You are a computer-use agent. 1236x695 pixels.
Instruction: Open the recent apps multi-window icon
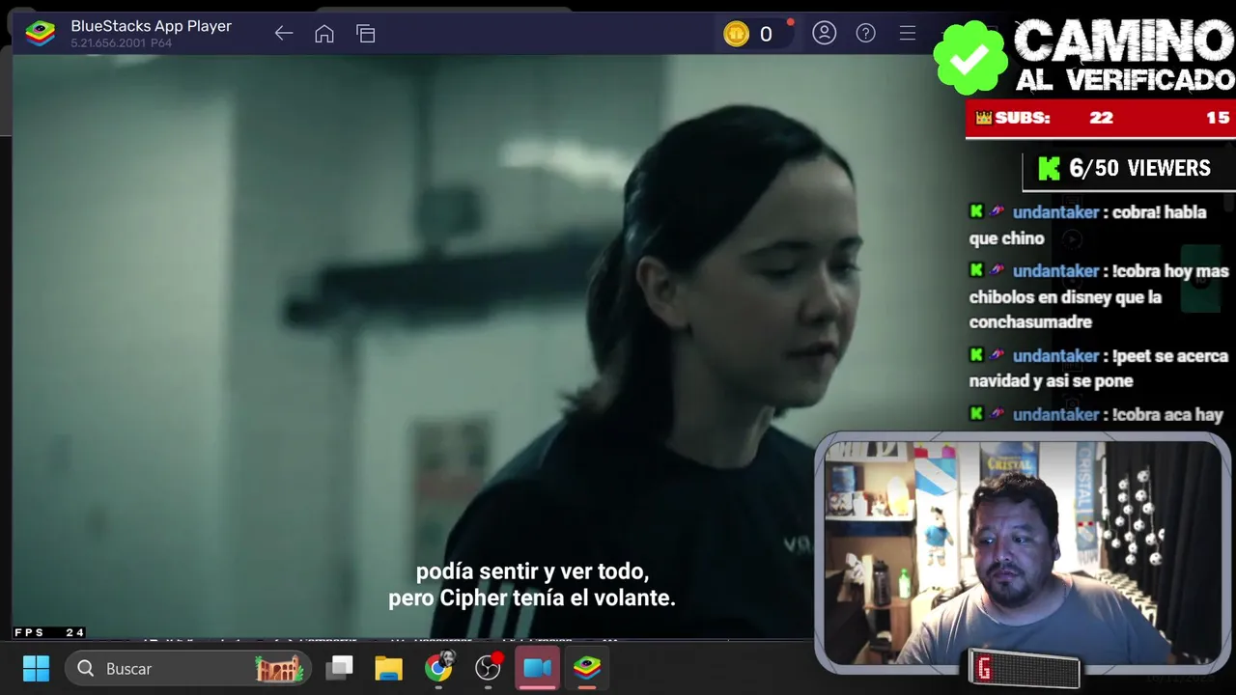[366, 34]
